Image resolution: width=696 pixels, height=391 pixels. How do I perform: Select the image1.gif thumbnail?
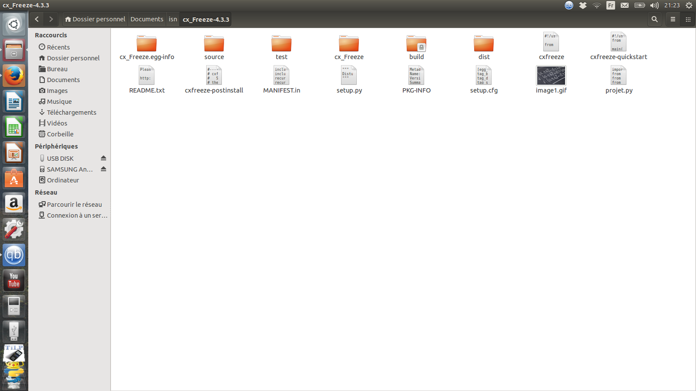tap(551, 76)
